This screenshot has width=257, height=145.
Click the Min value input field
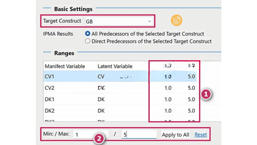(x=91, y=135)
